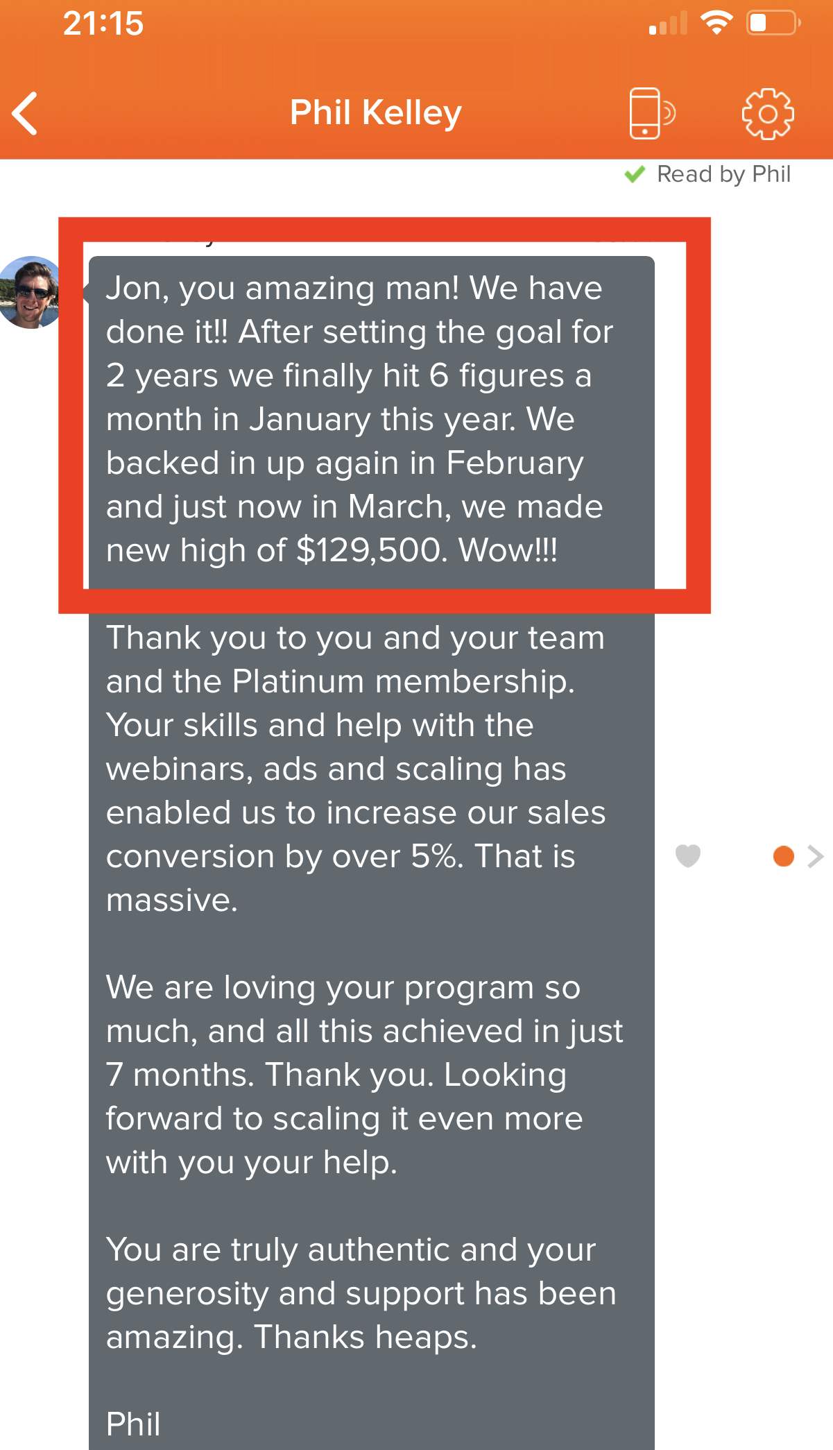Image resolution: width=833 pixels, height=1450 pixels.
Task: Click the green read-receipt checkmark
Action: coord(635,174)
